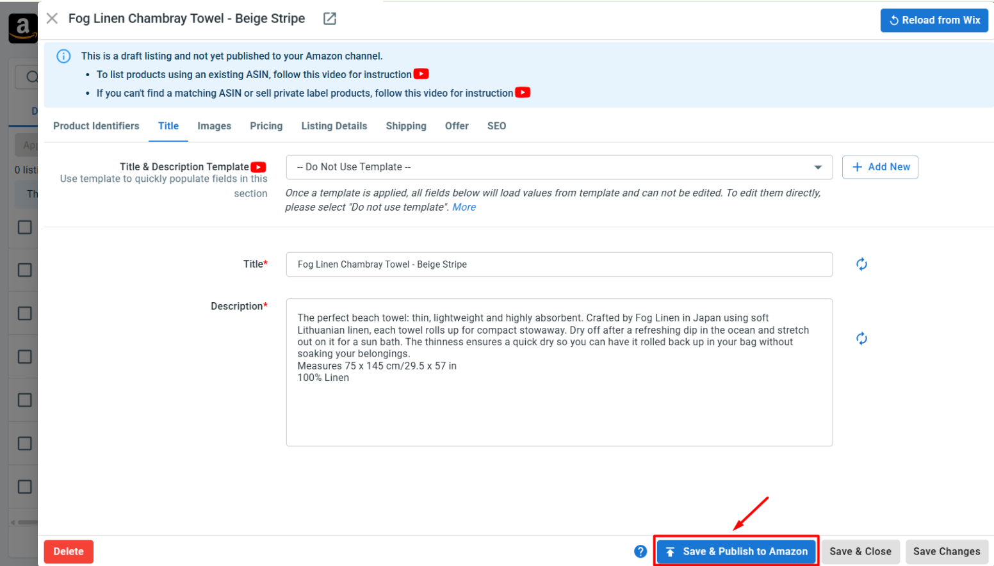Viewport: 994px width, 566px height.
Task: Expand the Do Not Use Template dropdown
Action: point(559,167)
